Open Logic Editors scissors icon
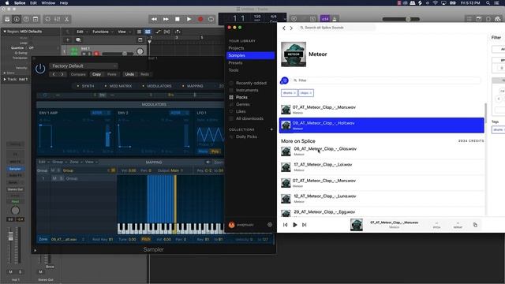The height and width of the screenshot is (284, 505). 66,19
